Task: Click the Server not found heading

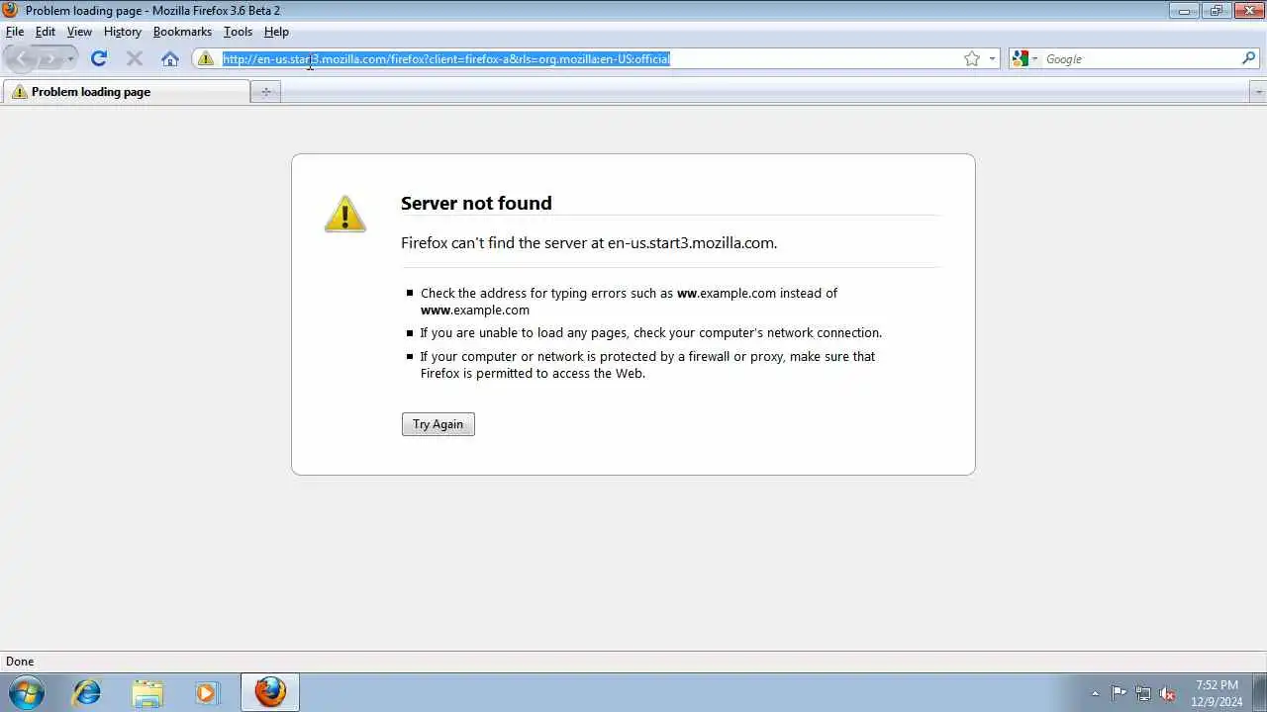Action: point(476,203)
